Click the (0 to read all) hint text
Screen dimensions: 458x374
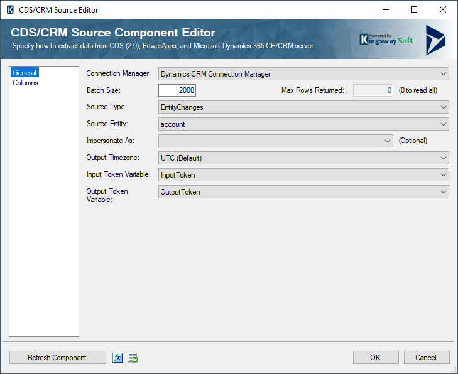click(418, 90)
